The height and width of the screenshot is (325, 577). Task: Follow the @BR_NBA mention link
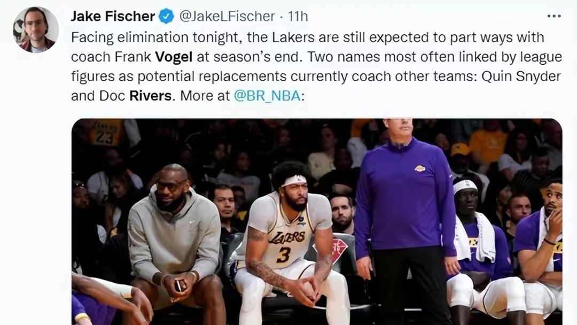(x=267, y=96)
